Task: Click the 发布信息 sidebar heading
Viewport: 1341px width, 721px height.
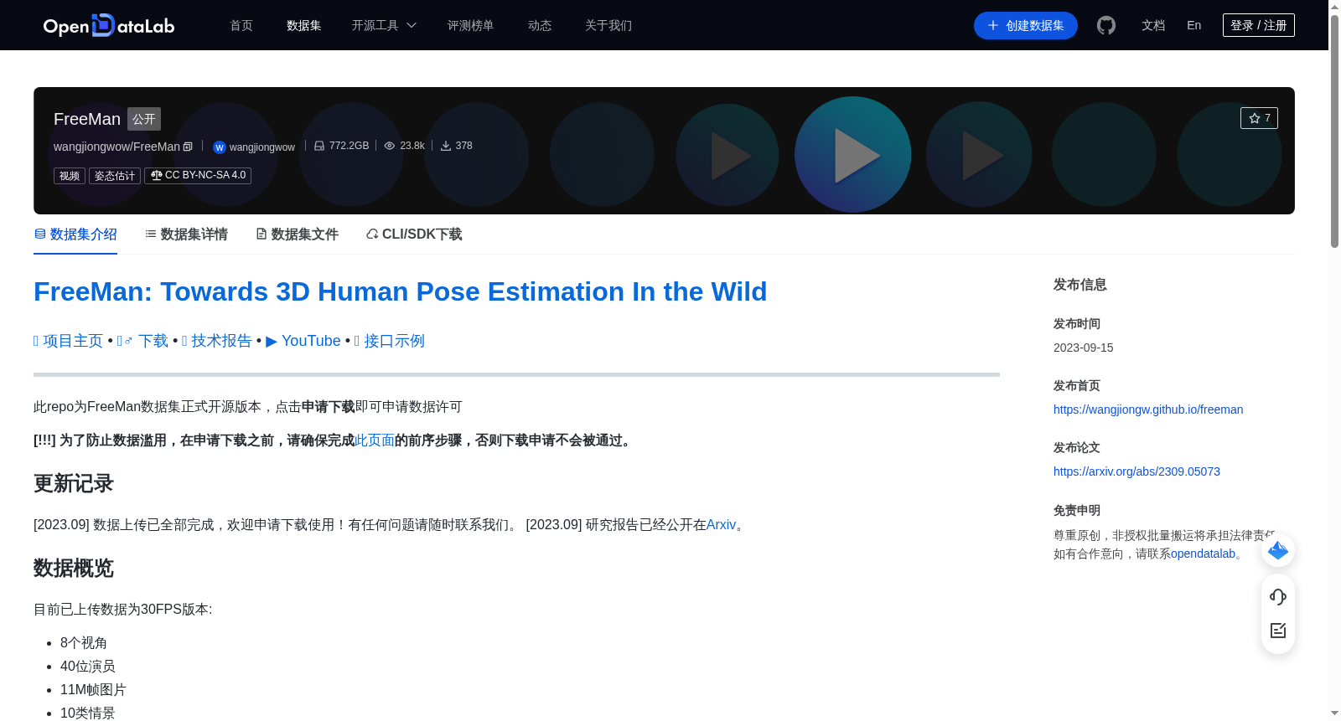Action: point(1080,285)
